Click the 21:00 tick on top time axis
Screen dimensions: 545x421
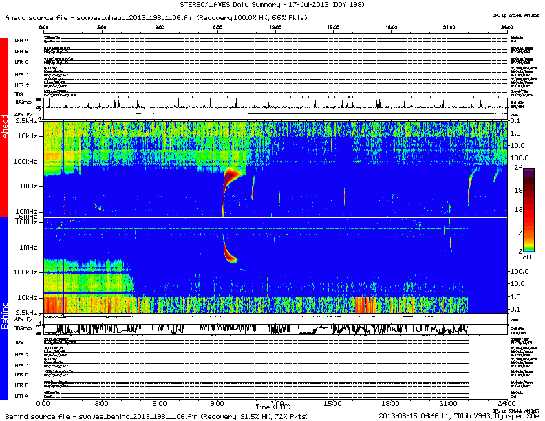click(x=451, y=28)
